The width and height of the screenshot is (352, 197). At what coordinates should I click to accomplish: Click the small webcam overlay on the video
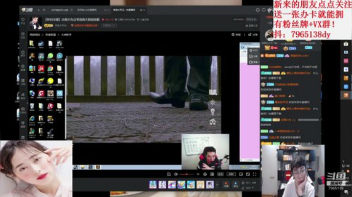point(205,152)
